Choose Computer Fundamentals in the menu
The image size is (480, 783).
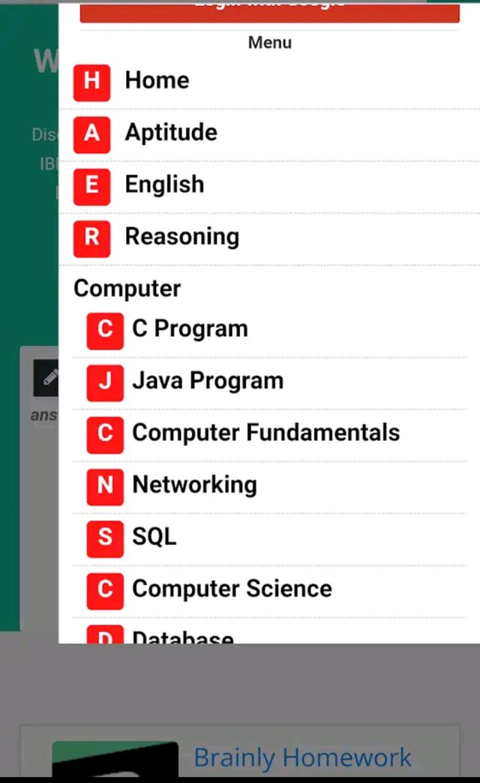(265, 433)
